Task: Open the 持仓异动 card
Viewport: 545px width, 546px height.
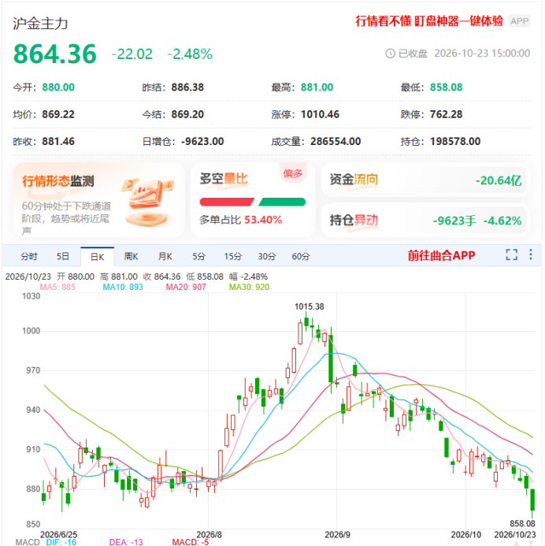Action: point(425,221)
